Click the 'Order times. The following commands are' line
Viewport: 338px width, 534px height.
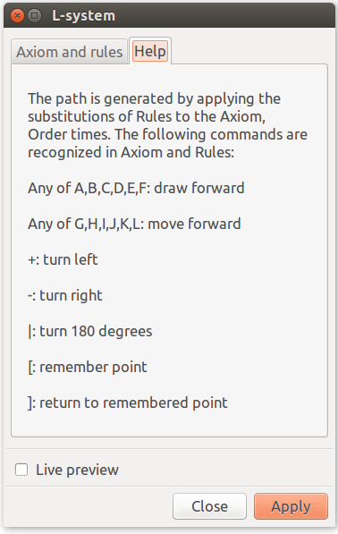167,134
